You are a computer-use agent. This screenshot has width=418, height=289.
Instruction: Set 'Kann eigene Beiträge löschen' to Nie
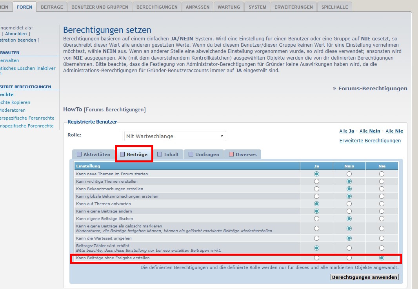click(x=382, y=218)
